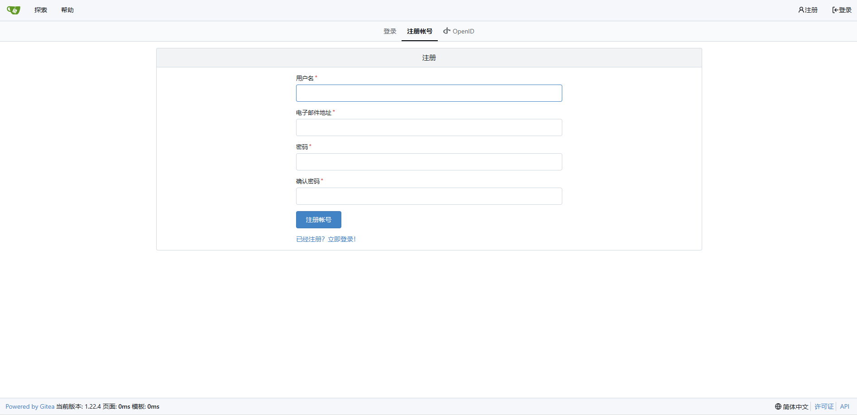Viewport: 857px width, 415px height.
Task: Click the Gitea logo icon
Action: (x=13, y=9)
